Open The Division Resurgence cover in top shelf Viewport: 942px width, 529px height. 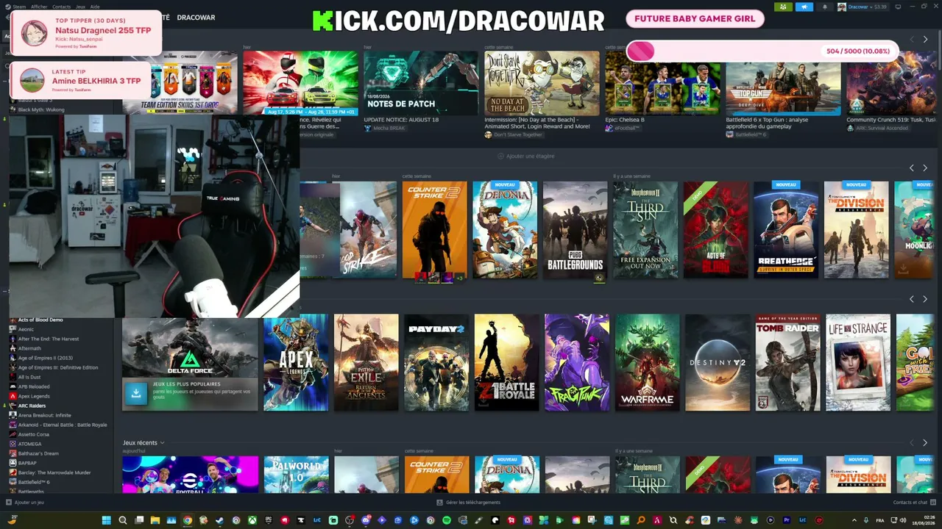[x=857, y=230]
